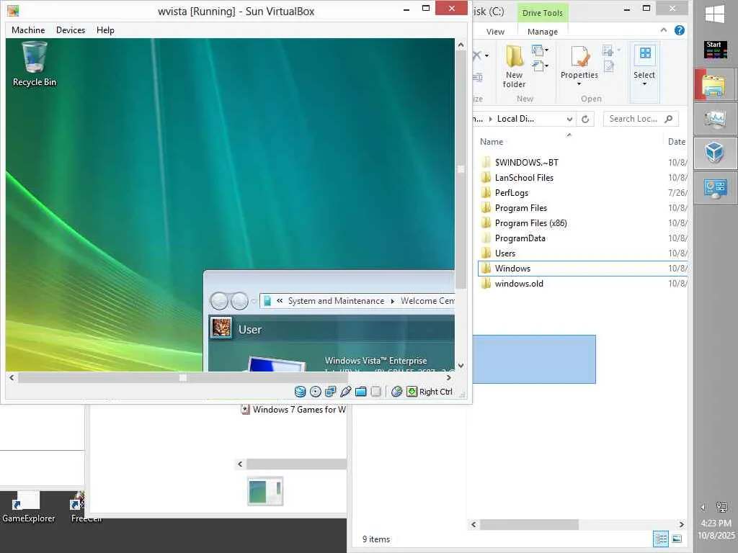The image size is (738, 553).
Task: Click the down arrow of VirtualBox vertical scrollbar
Action: click(461, 365)
